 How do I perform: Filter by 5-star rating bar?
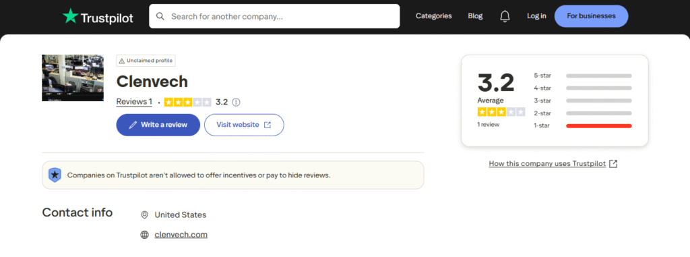coord(598,76)
